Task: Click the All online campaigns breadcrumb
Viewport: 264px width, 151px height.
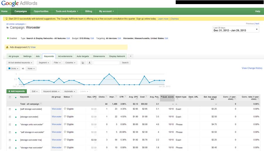Action: (x=16, y=24)
